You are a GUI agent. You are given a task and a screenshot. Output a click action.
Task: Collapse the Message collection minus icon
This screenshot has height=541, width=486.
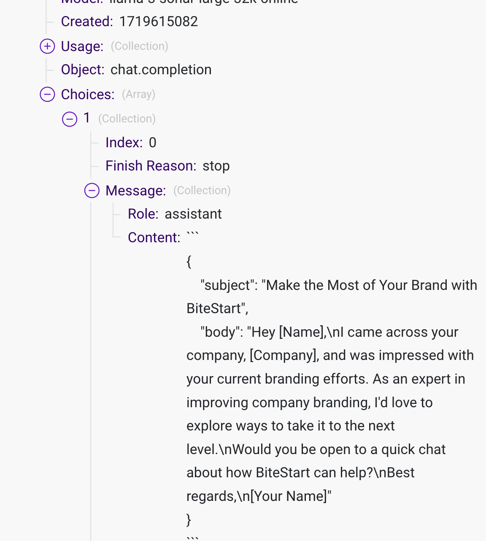click(92, 190)
